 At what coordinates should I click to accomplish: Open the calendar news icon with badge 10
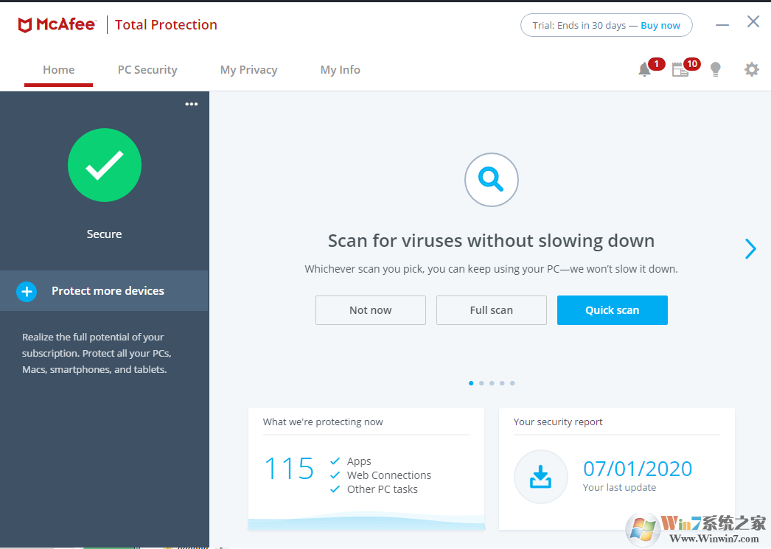click(x=680, y=70)
